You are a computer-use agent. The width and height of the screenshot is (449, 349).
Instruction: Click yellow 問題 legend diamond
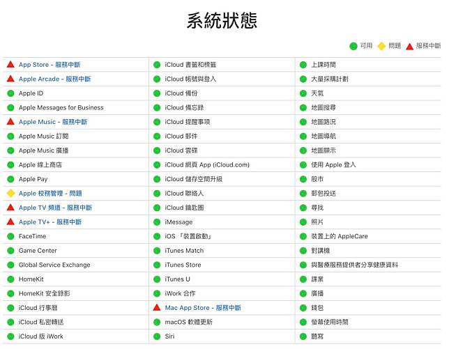click(x=381, y=46)
